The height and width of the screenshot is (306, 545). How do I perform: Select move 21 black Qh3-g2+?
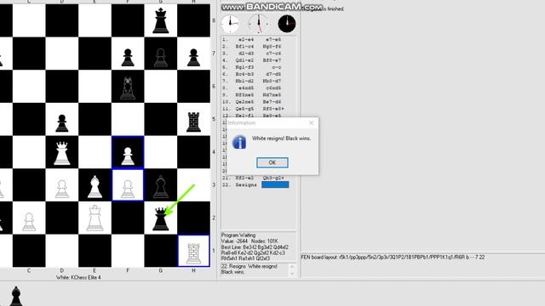click(x=273, y=178)
